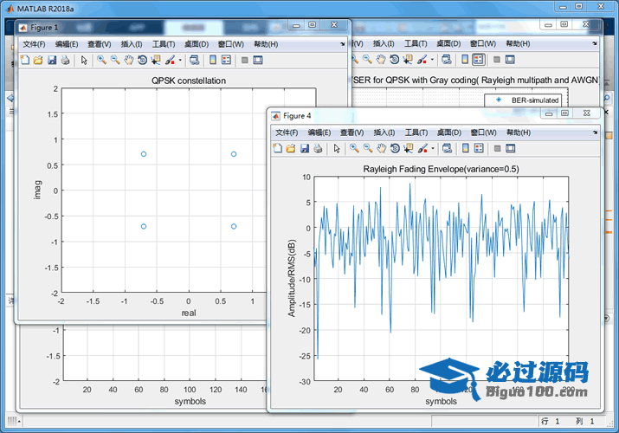619x433 pixels.
Task: Enable Zoom Out tool in Figure 4
Action: click(x=368, y=148)
